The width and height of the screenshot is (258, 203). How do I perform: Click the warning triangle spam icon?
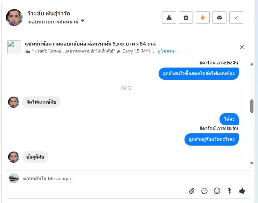169,17
